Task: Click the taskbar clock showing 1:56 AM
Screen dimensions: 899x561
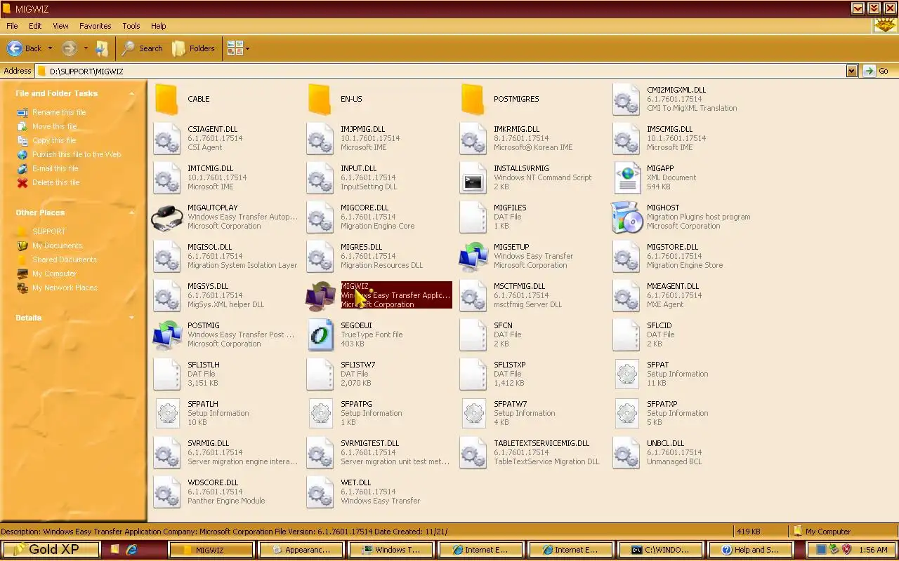Action: [873, 550]
